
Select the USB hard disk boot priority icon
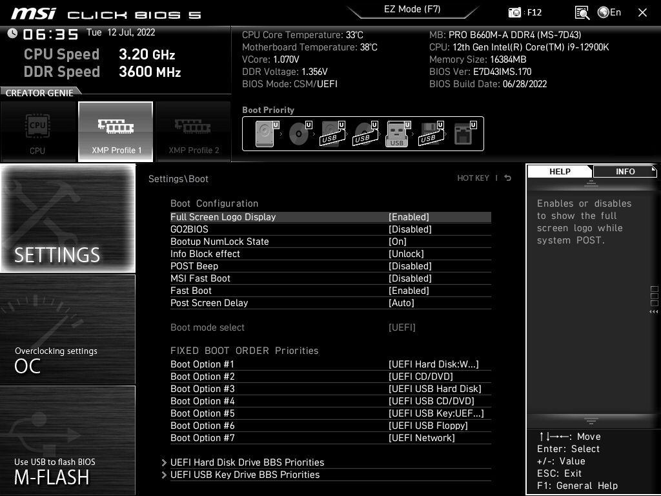(333, 134)
